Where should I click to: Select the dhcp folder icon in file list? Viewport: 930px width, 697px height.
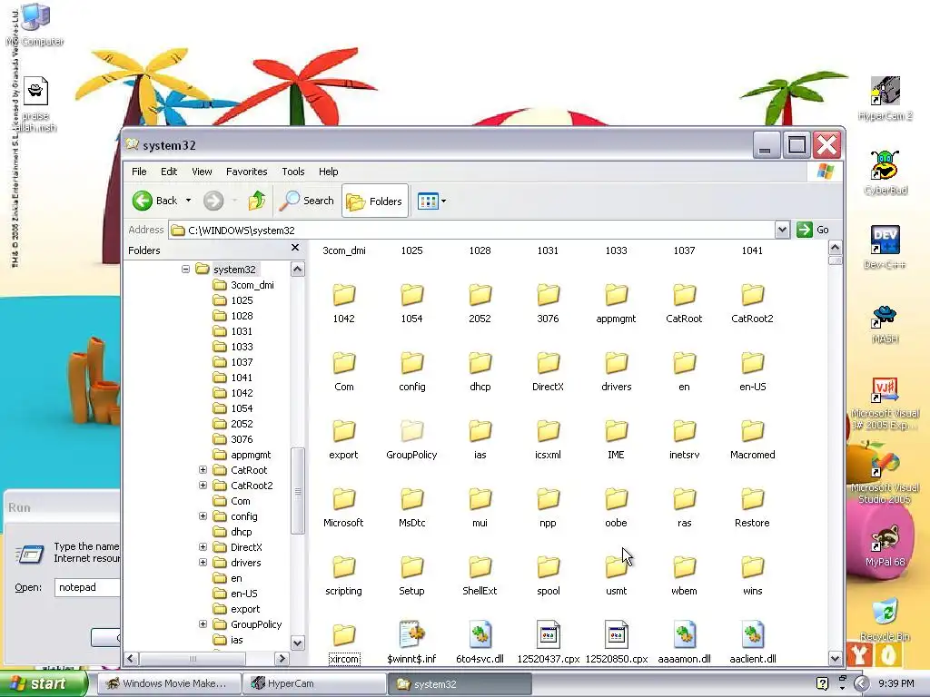480,363
